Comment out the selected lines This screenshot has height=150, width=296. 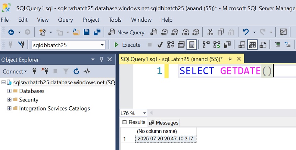pyautogui.click(x=277, y=45)
